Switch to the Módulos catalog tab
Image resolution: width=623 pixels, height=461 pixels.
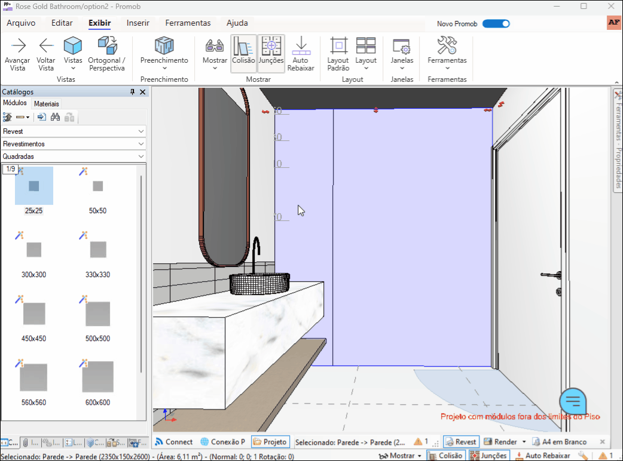pyautogui.click(x=15, y=103)
